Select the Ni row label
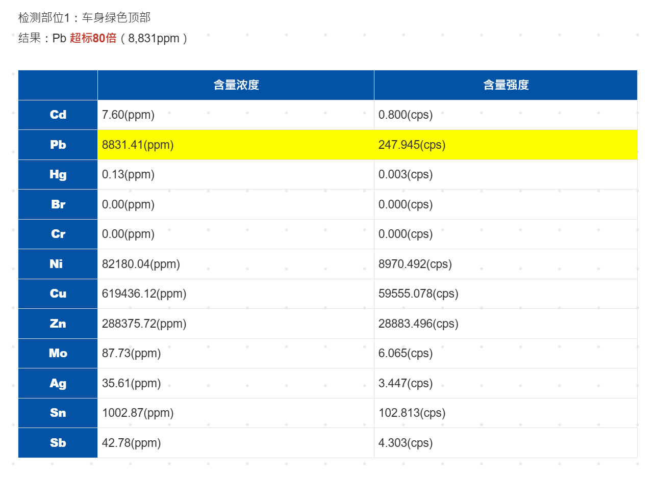The height and width of the screenshot is (479, 655). coord(58,264)
